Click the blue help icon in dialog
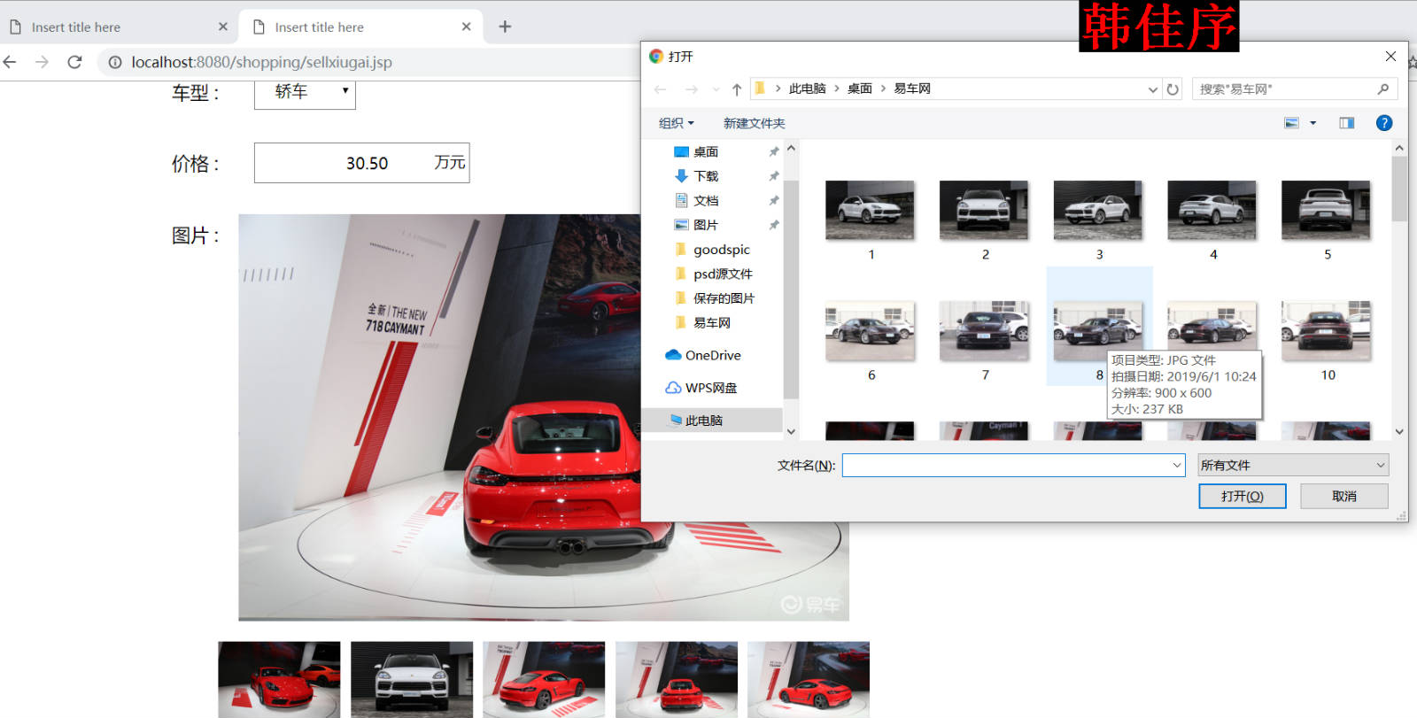Image resolution: width=1417 pixels, height=718 pixels. pos(1384,123)
